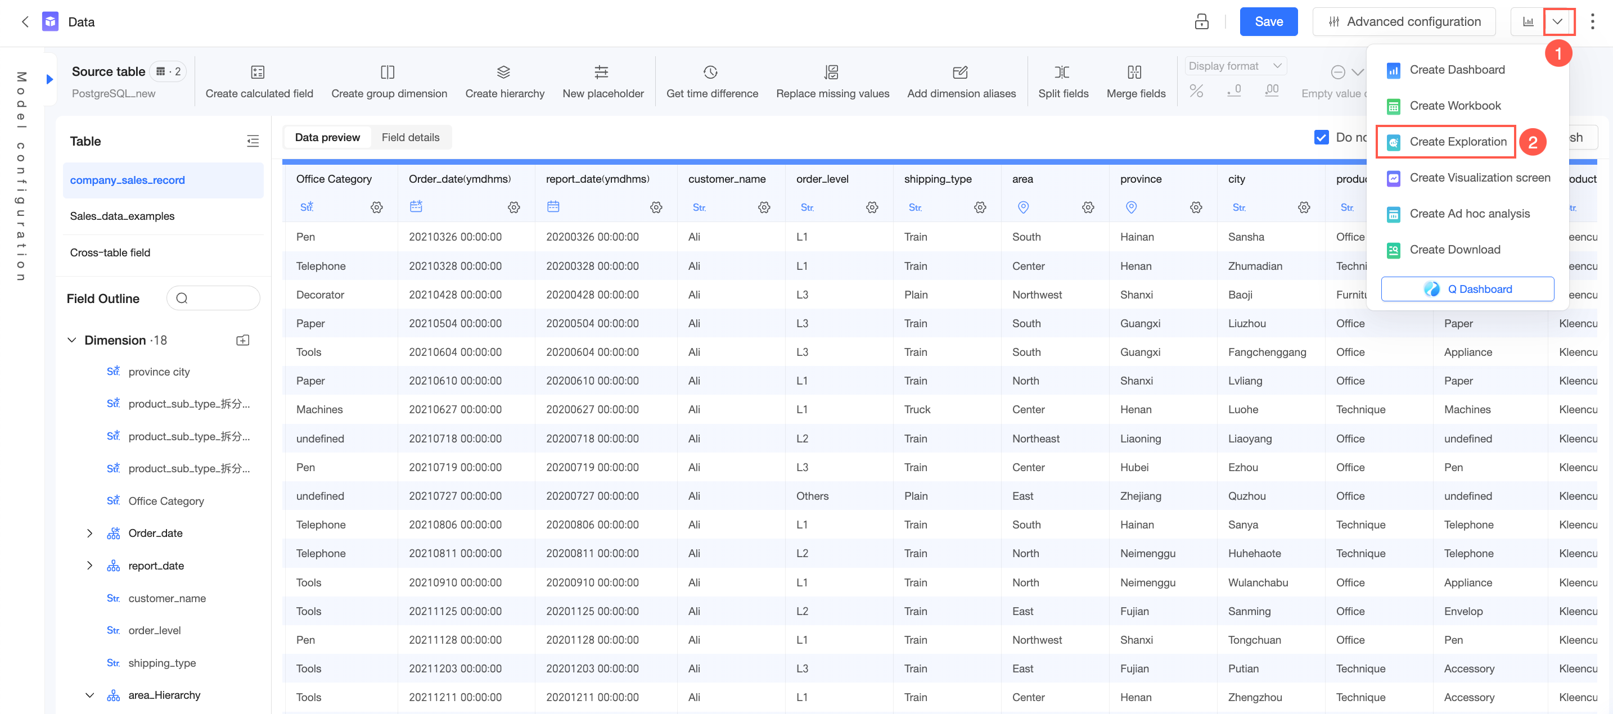The image size is (1613, 714).
Task: Click the Create calculated field icon
Action: pyautogui.click(x=258, y=73)
